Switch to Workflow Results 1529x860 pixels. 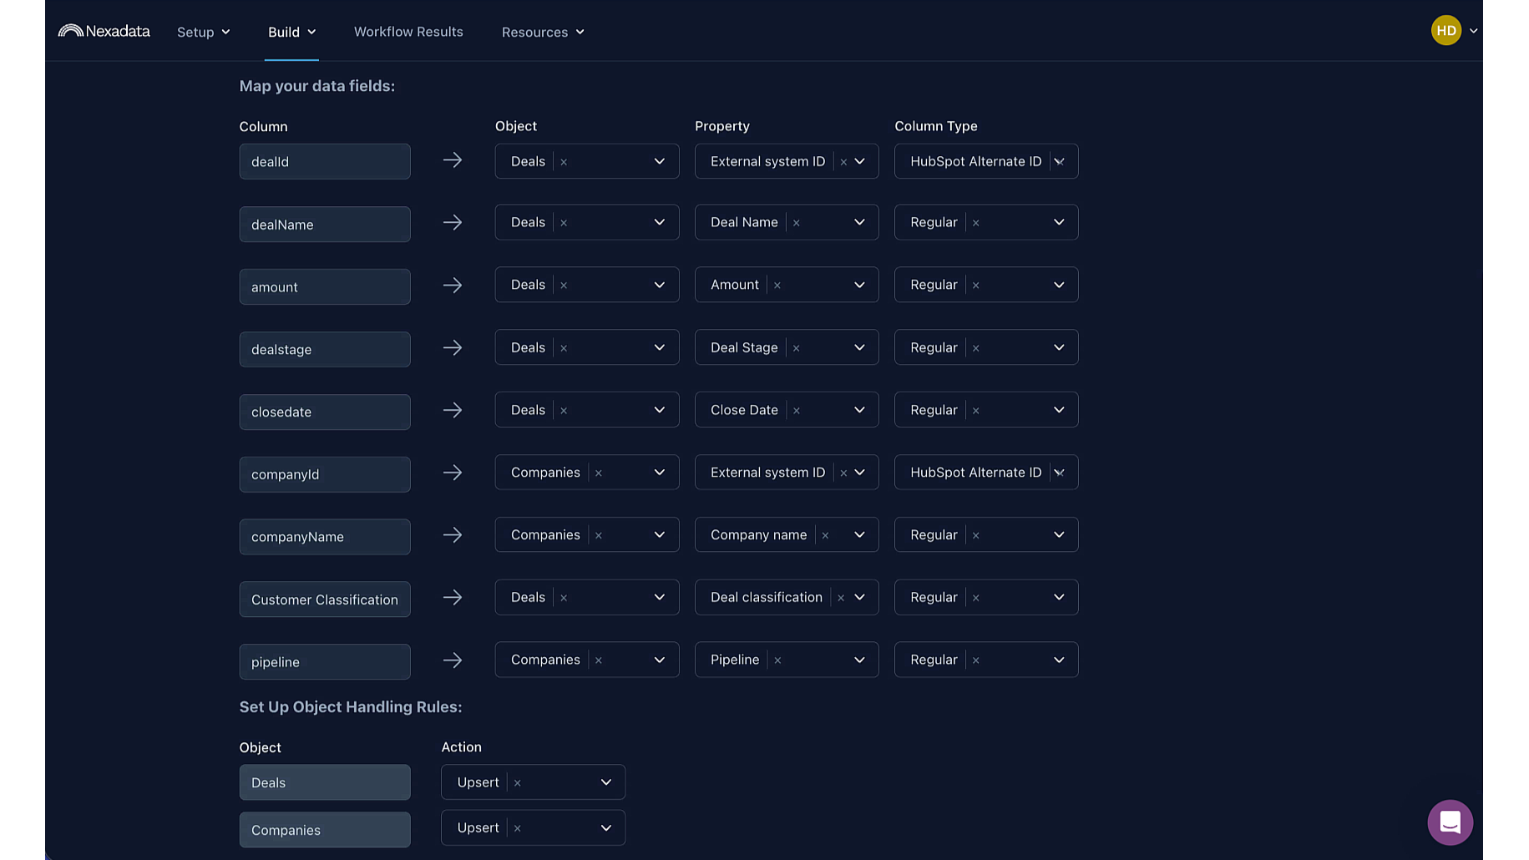click(x=408, y=32)
